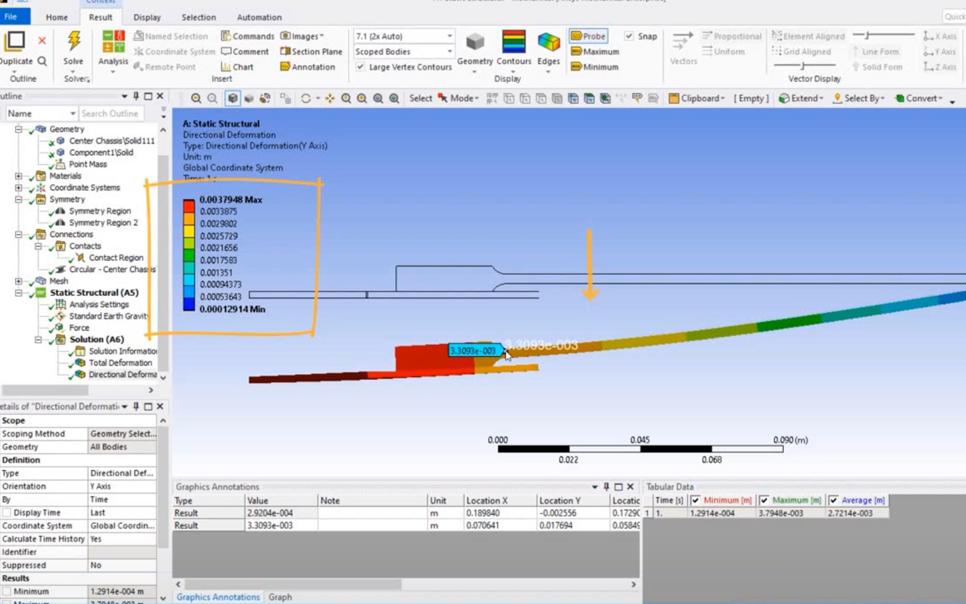966x604 pixels.
Task: Insert a Section Plane
Action: (x=311, y=52)
